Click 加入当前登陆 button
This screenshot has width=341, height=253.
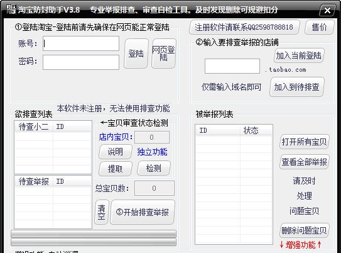[299, 55]
